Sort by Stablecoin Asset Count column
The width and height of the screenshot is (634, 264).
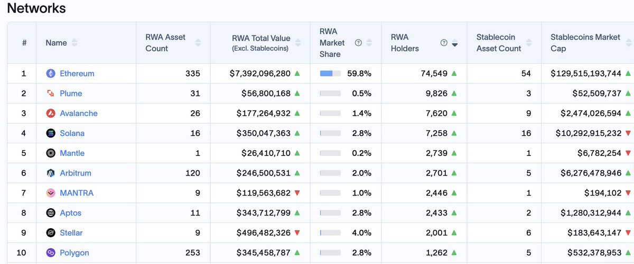528,43
